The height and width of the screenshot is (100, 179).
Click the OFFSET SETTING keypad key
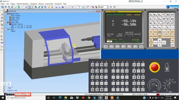(160, 32)
